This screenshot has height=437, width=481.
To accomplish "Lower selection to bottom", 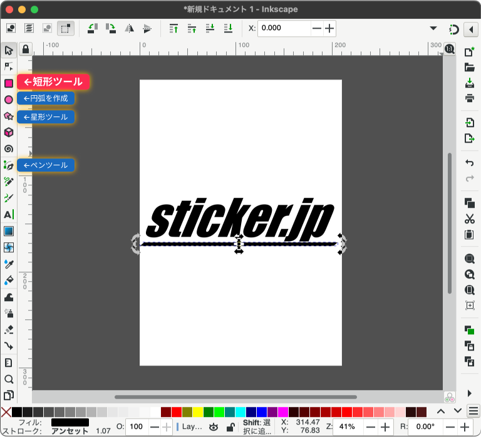I will point(228,28).
